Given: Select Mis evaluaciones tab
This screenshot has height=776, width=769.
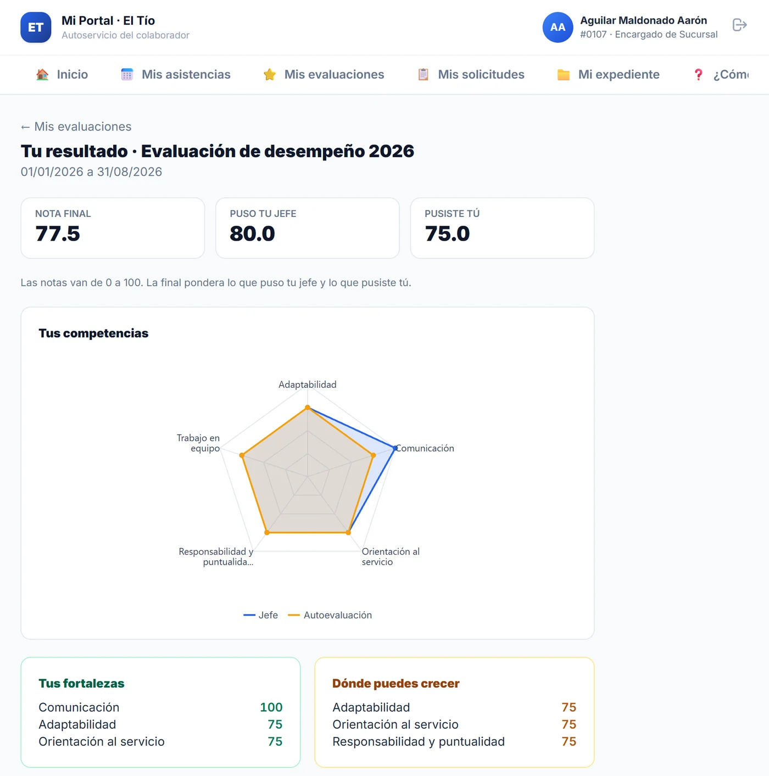Looking at the screenshot, I should [x=324, y=75].
